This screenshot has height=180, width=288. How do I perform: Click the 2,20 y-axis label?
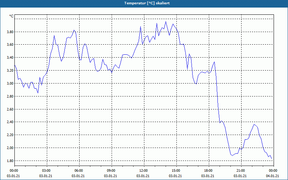[x=10, y=135]
